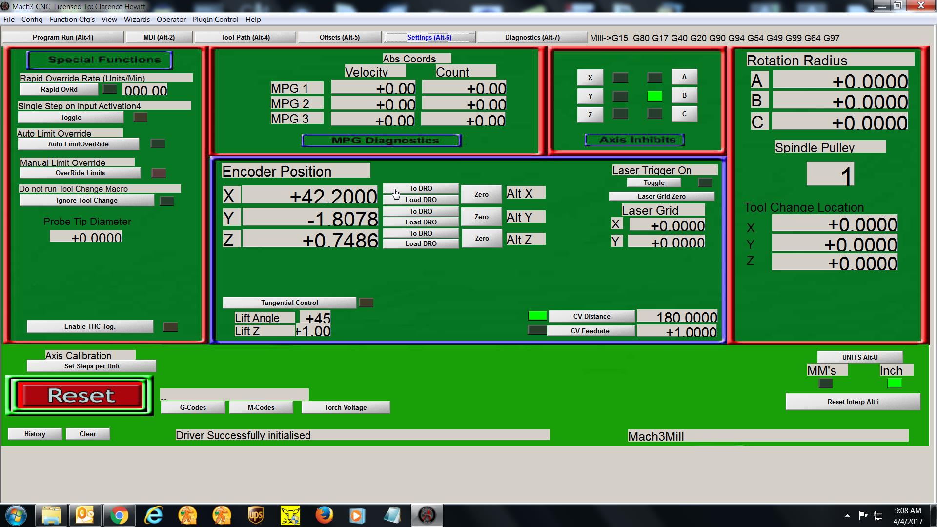The image size is (937, 527).
Task: Open Outlook from the taskbar
Action: 85,515
